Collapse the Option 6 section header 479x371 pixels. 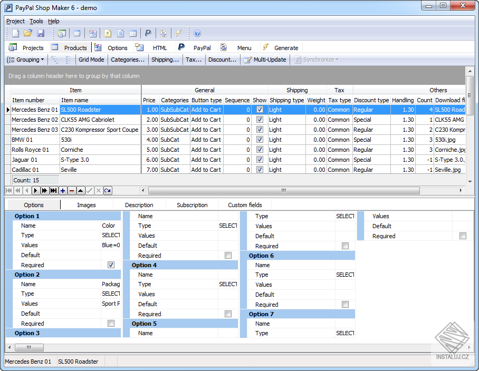tap(262, 256)
